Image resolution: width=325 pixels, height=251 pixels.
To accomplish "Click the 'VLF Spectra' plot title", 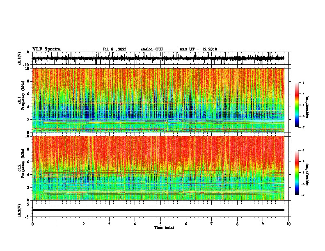I will [46, 49].
